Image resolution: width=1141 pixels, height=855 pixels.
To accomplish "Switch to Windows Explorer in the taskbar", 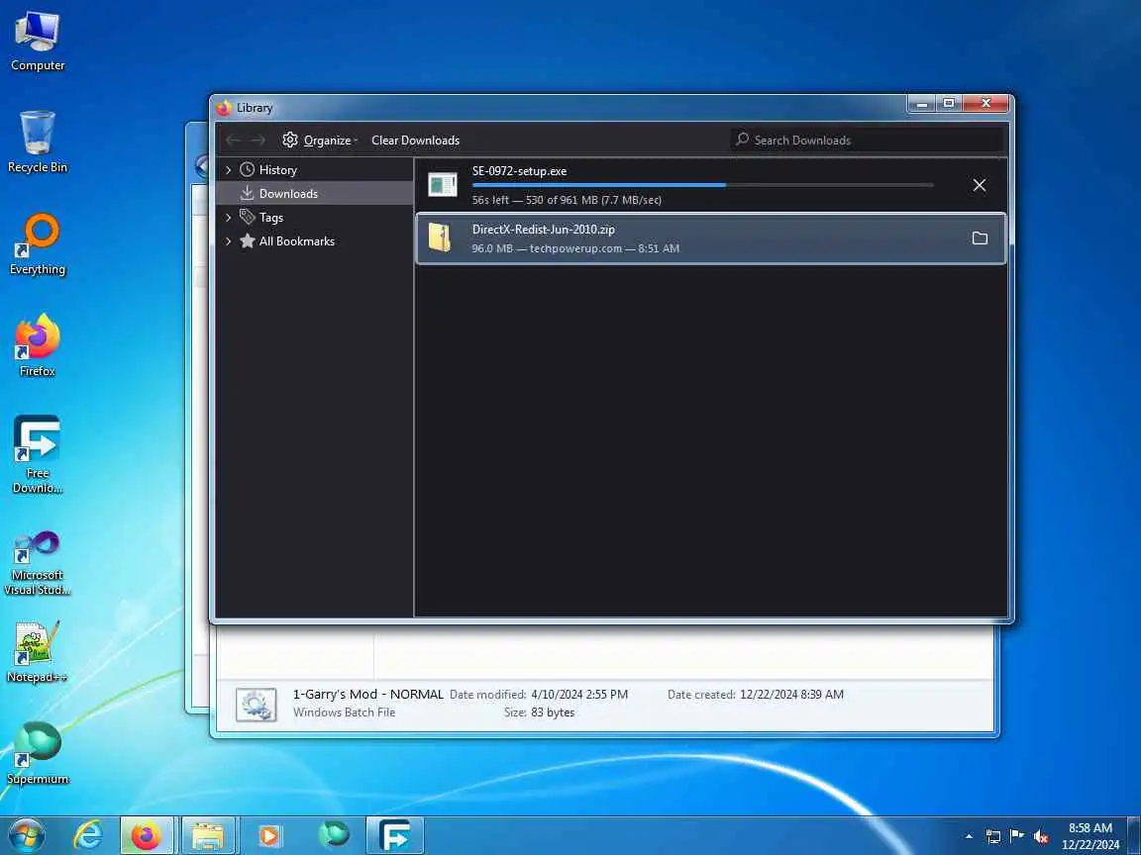I will [x=208, y=835].
